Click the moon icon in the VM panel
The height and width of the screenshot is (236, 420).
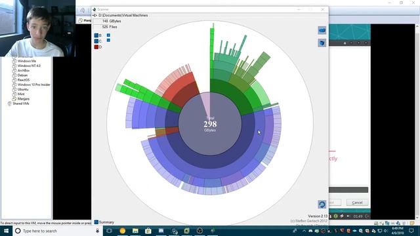click(367, 216)
